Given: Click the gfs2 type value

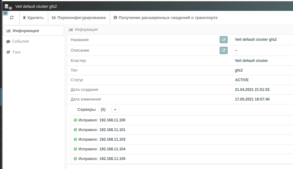Looking at the screenshot, I should tap(239, 70).
